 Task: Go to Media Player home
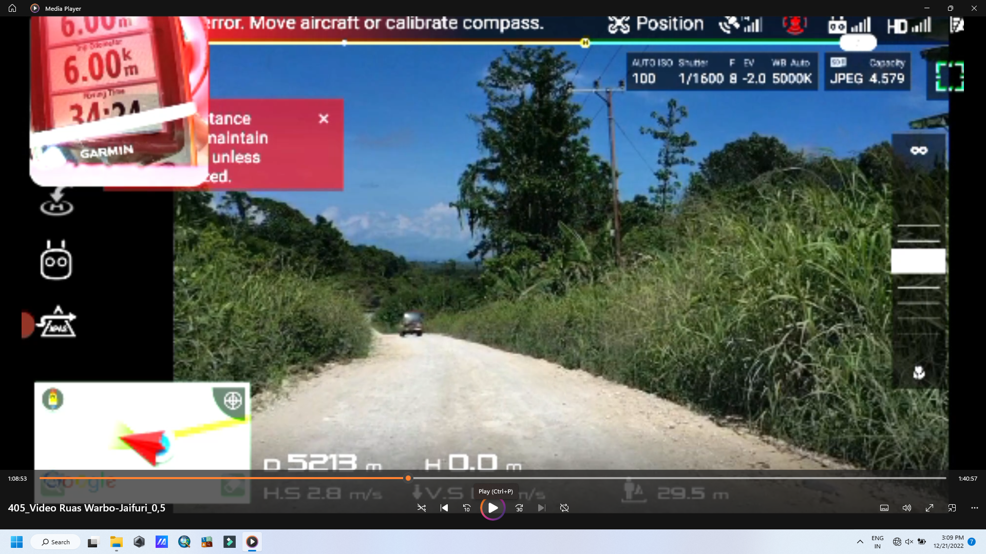click(x=12, y=8)
